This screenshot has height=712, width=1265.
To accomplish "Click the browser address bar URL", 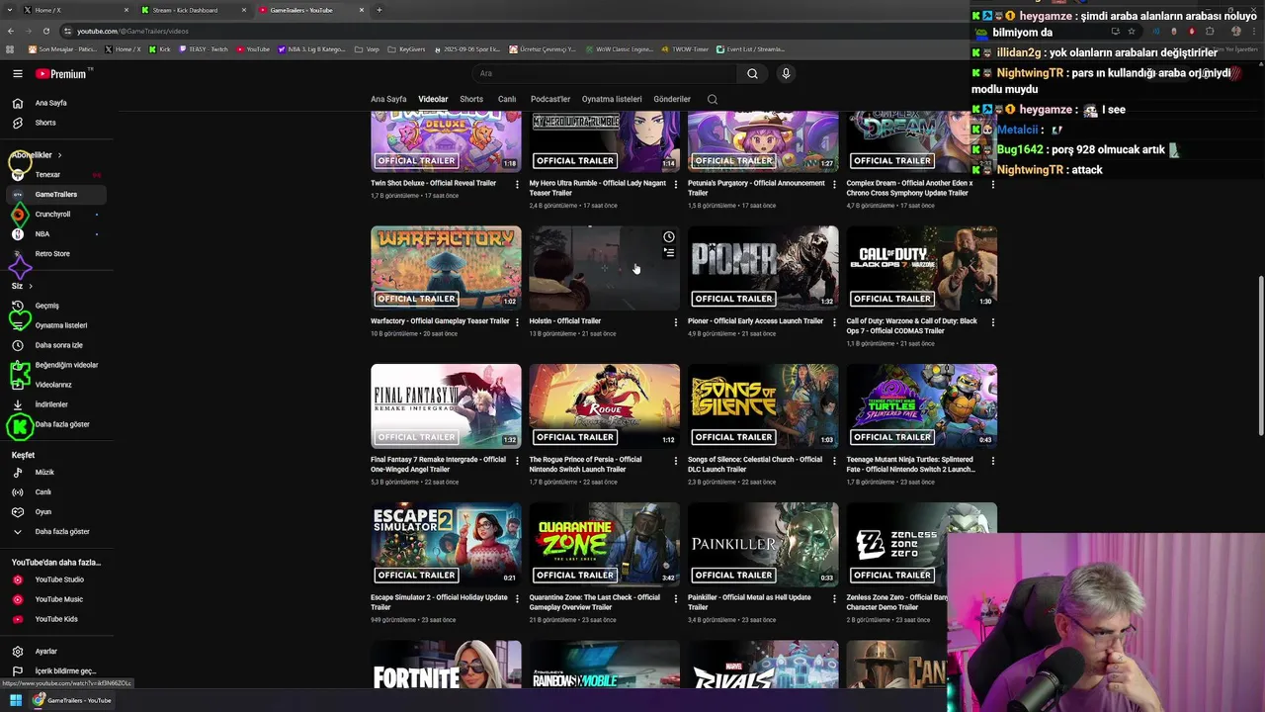I will 132,31.
